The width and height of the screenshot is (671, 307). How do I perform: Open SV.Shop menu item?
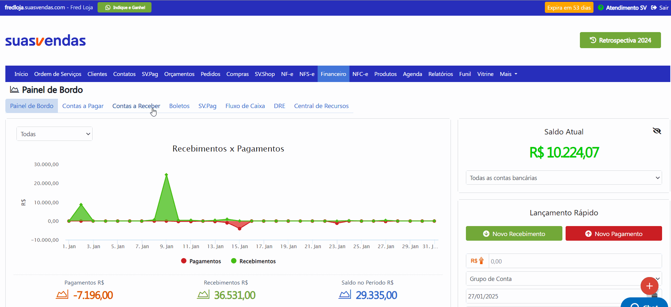(265, 74)
